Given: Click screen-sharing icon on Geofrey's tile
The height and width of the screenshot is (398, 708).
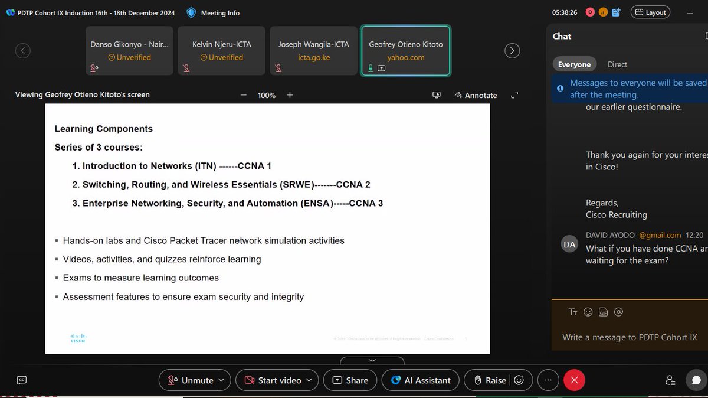Looking at the screenshot, I should coord(381,68).
